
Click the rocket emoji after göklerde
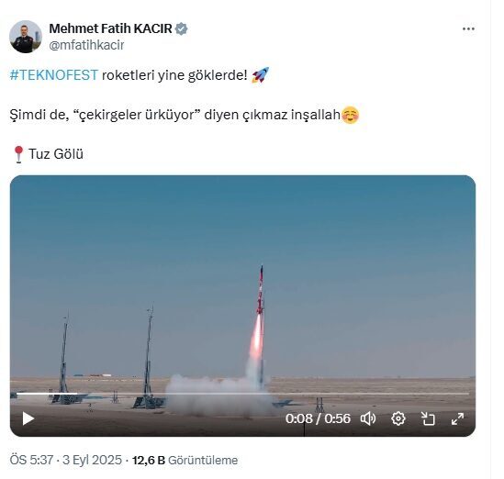pos(260,75)
